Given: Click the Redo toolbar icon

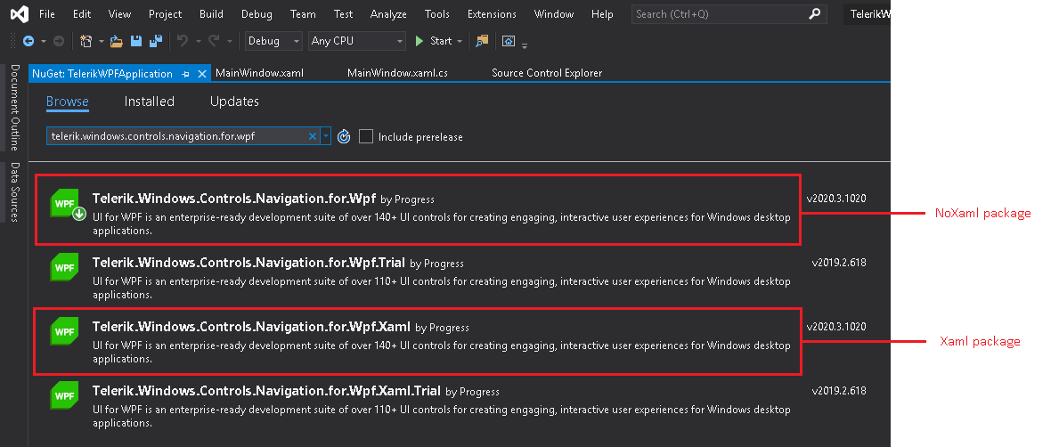Looking at the screenshot, I should coord(214,41).
